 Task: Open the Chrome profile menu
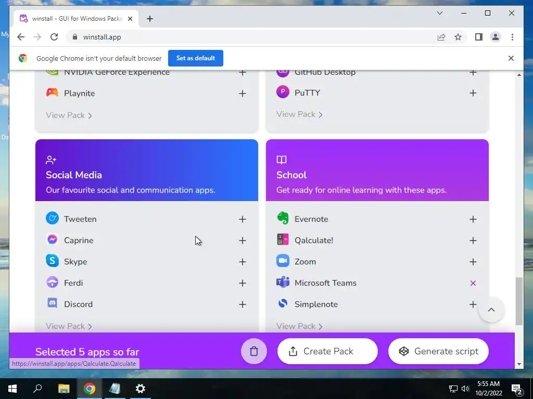[x=496, y=37]
